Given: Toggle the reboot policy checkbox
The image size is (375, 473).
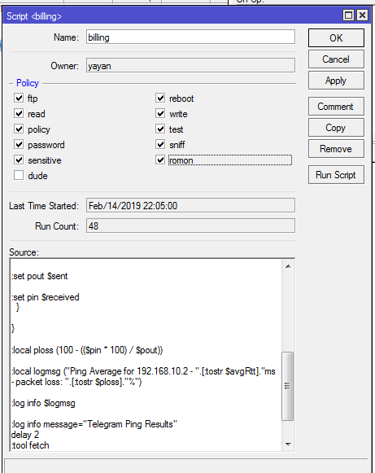Looking at the screenshot, I should (x=160, y=98).
